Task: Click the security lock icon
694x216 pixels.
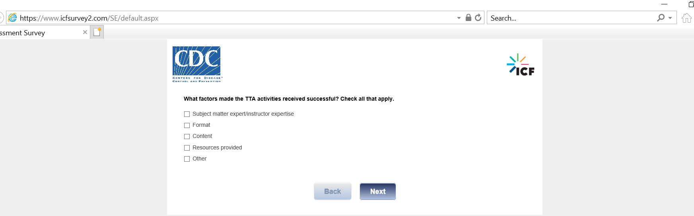Action: [468, 18]
